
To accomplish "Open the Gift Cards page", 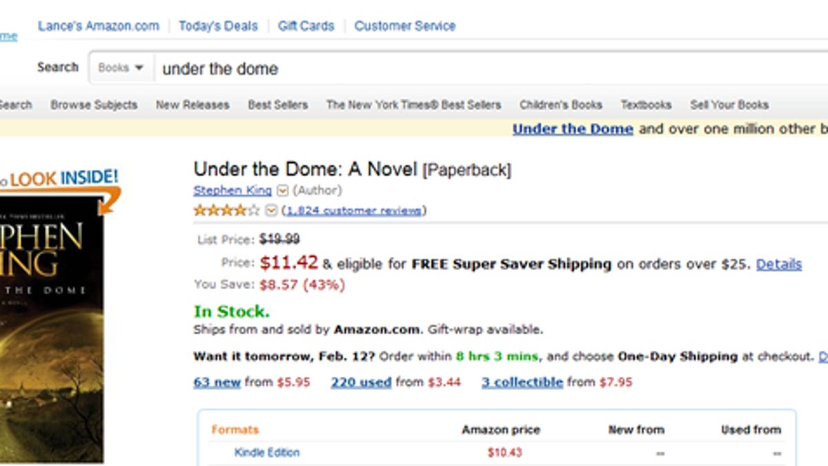I will click(x=306, y=26).
